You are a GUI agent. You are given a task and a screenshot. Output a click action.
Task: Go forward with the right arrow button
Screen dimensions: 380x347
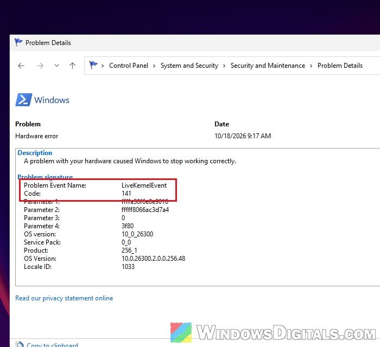pyautogui.click(x=40, y=66)
